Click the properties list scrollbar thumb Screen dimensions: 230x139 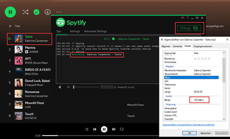coord(224,70)
